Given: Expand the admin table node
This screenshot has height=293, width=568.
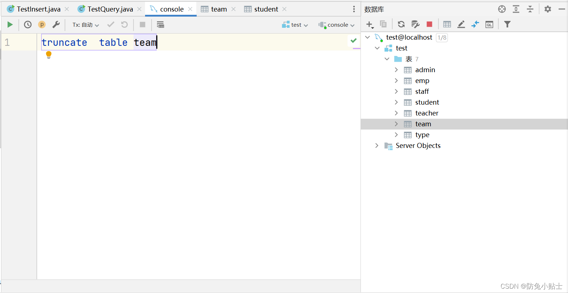Looking at the screenshot, I should 396,70.
